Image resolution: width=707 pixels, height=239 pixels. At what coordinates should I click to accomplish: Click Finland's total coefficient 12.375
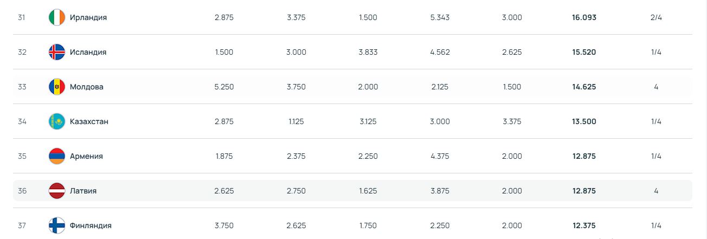tap(584, 225)
